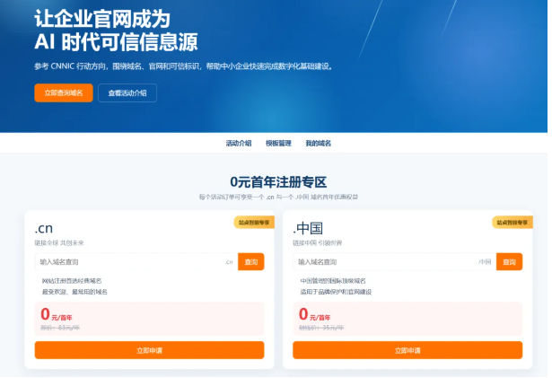Click the text 网站注册首选经典域名

pyautogui.click(x=72, y=281)
